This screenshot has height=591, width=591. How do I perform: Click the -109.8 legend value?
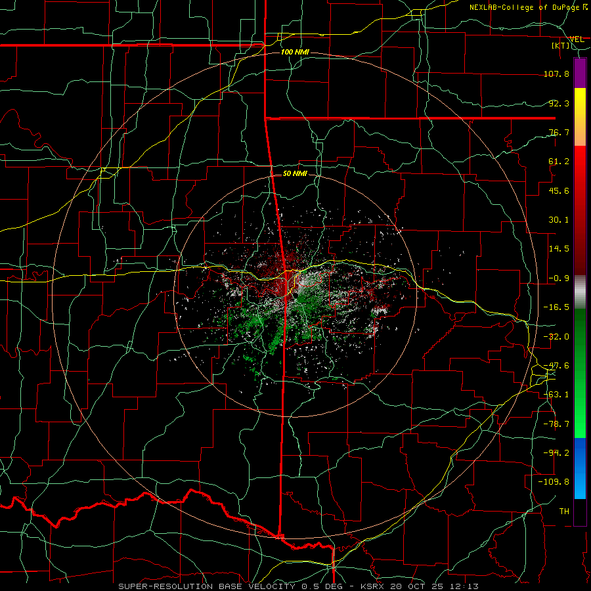(x=554, y=482)
